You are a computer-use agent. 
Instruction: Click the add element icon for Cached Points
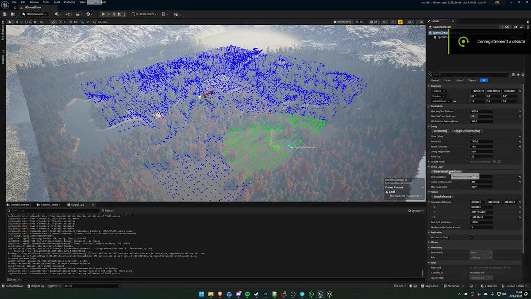494,162
